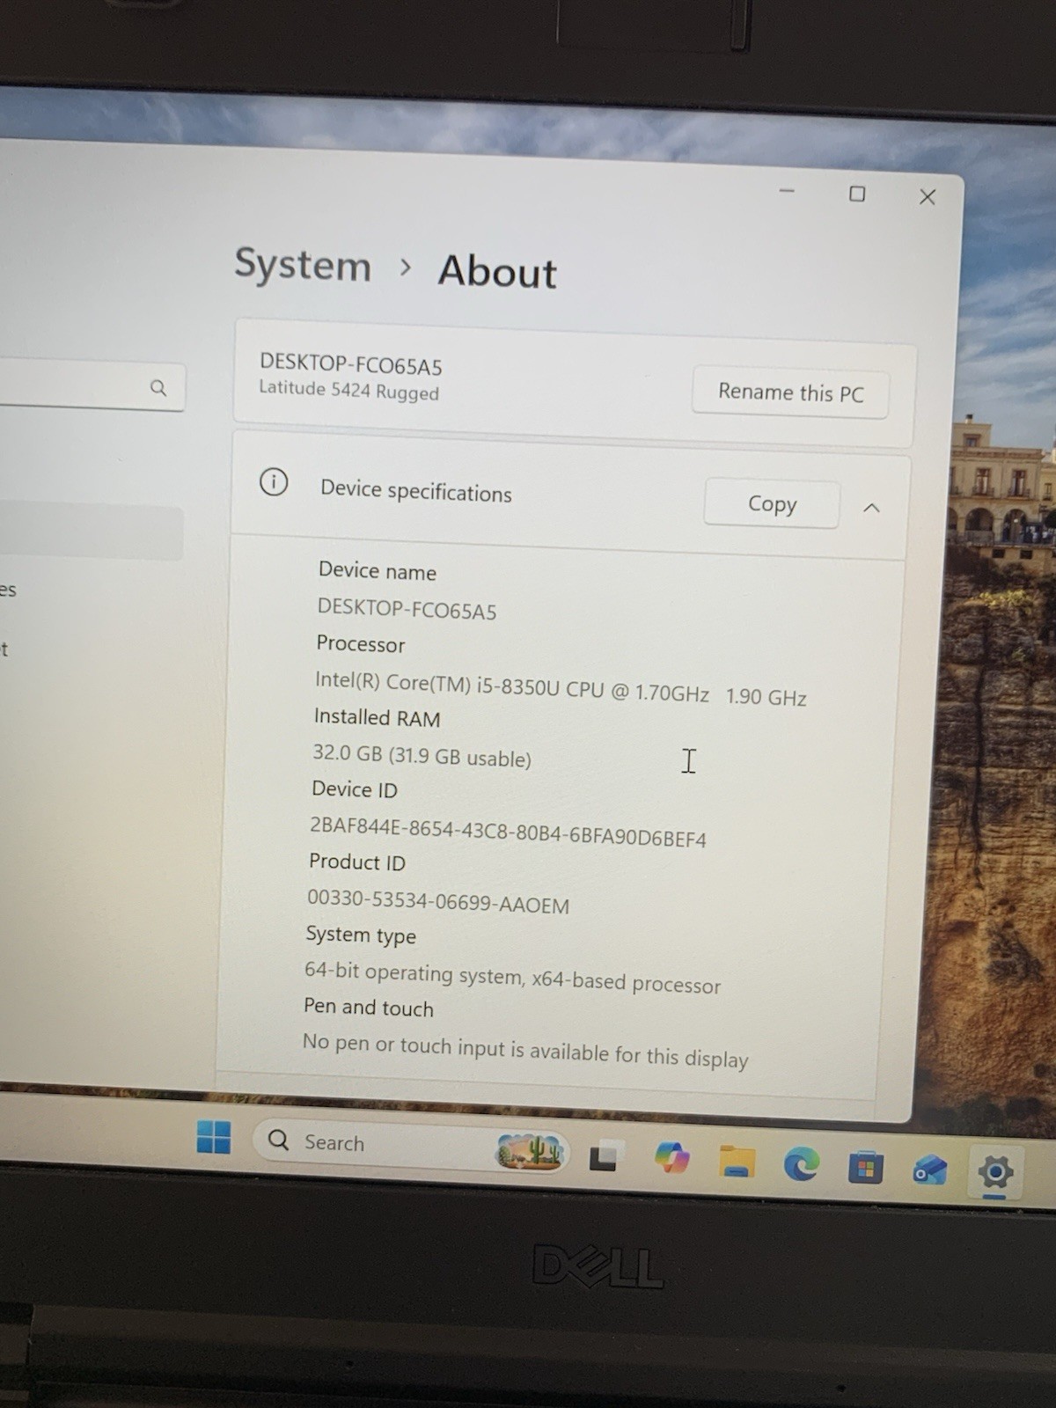Go back to System in breadcrumb

pyautogui.click(x=303, y=264)
